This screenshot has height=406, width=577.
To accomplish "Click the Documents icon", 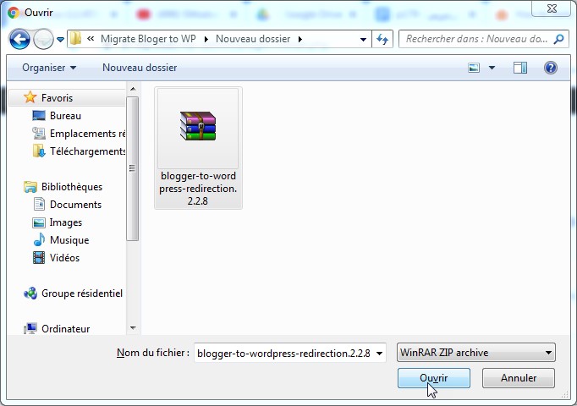I will (x=39, y=204).
